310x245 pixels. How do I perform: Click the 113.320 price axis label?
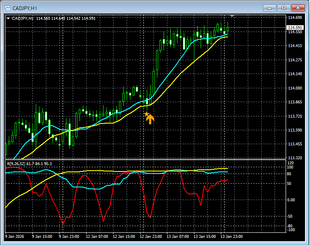pyautogui.click(x=295, y=158)
